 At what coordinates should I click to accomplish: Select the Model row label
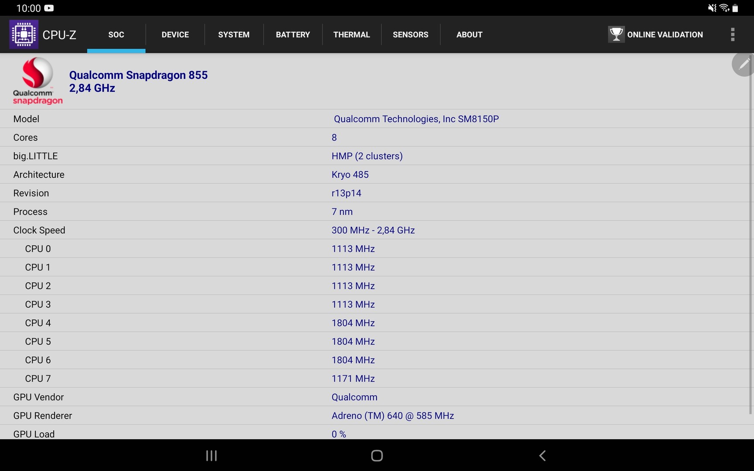[26, 119]
